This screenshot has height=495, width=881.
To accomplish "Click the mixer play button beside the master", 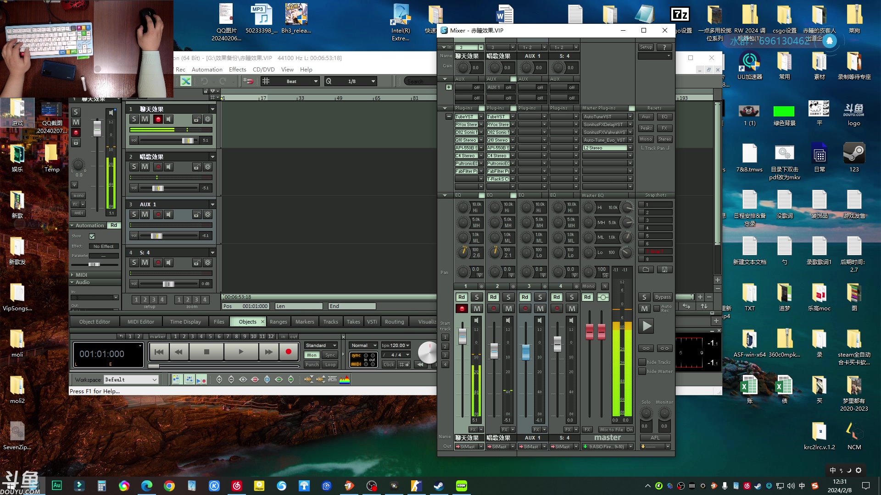I will (x=647, y=326).
